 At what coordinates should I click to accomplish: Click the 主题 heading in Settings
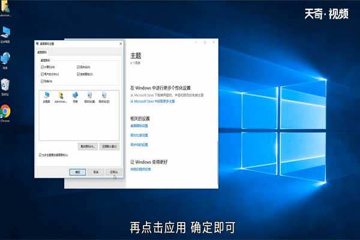136,56
